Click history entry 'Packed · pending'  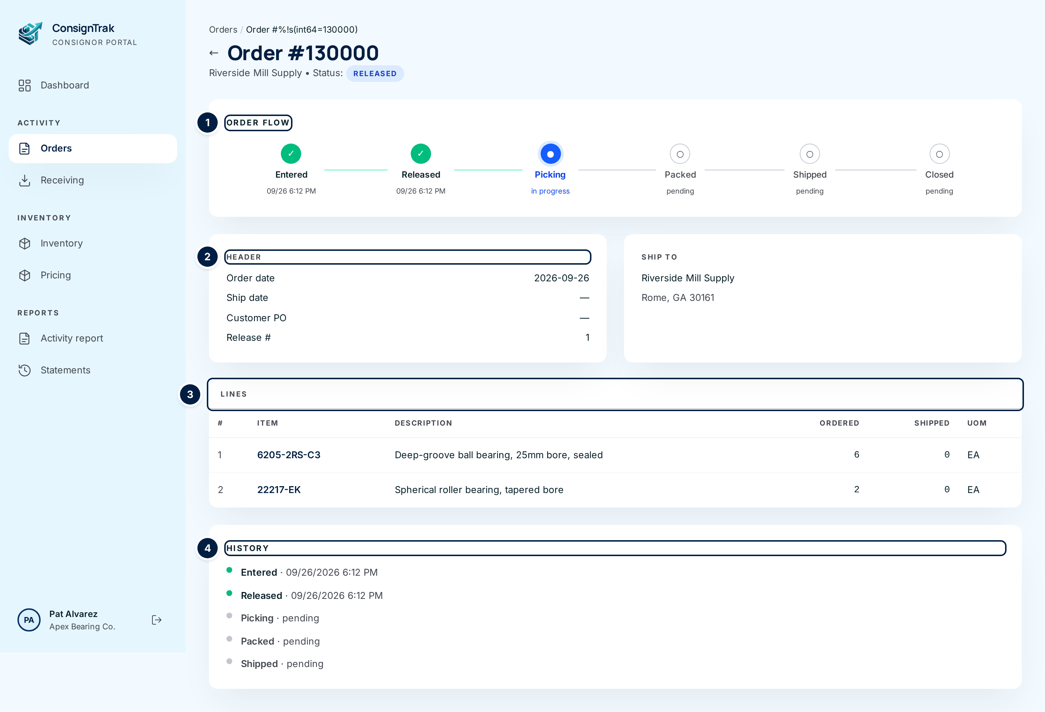click(x=280, y=641)
